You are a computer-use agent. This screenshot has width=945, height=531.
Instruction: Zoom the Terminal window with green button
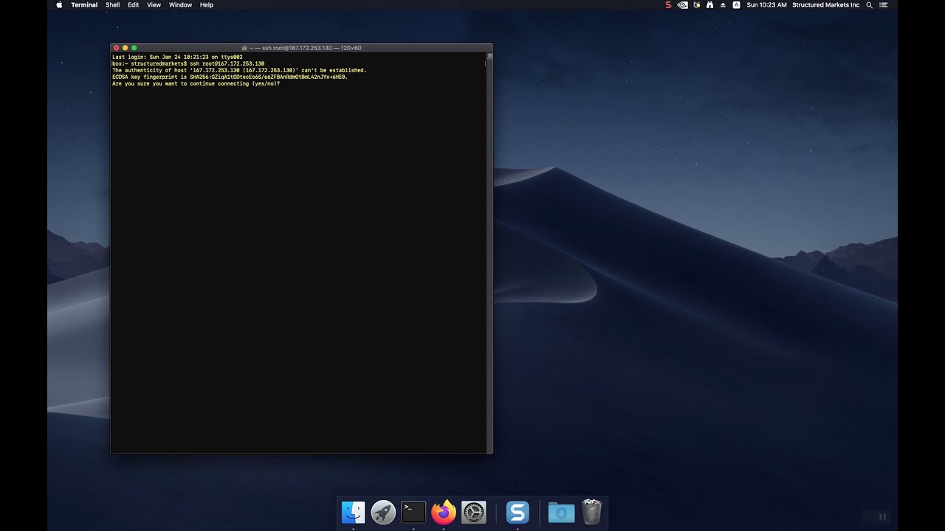tap(134, 48)
